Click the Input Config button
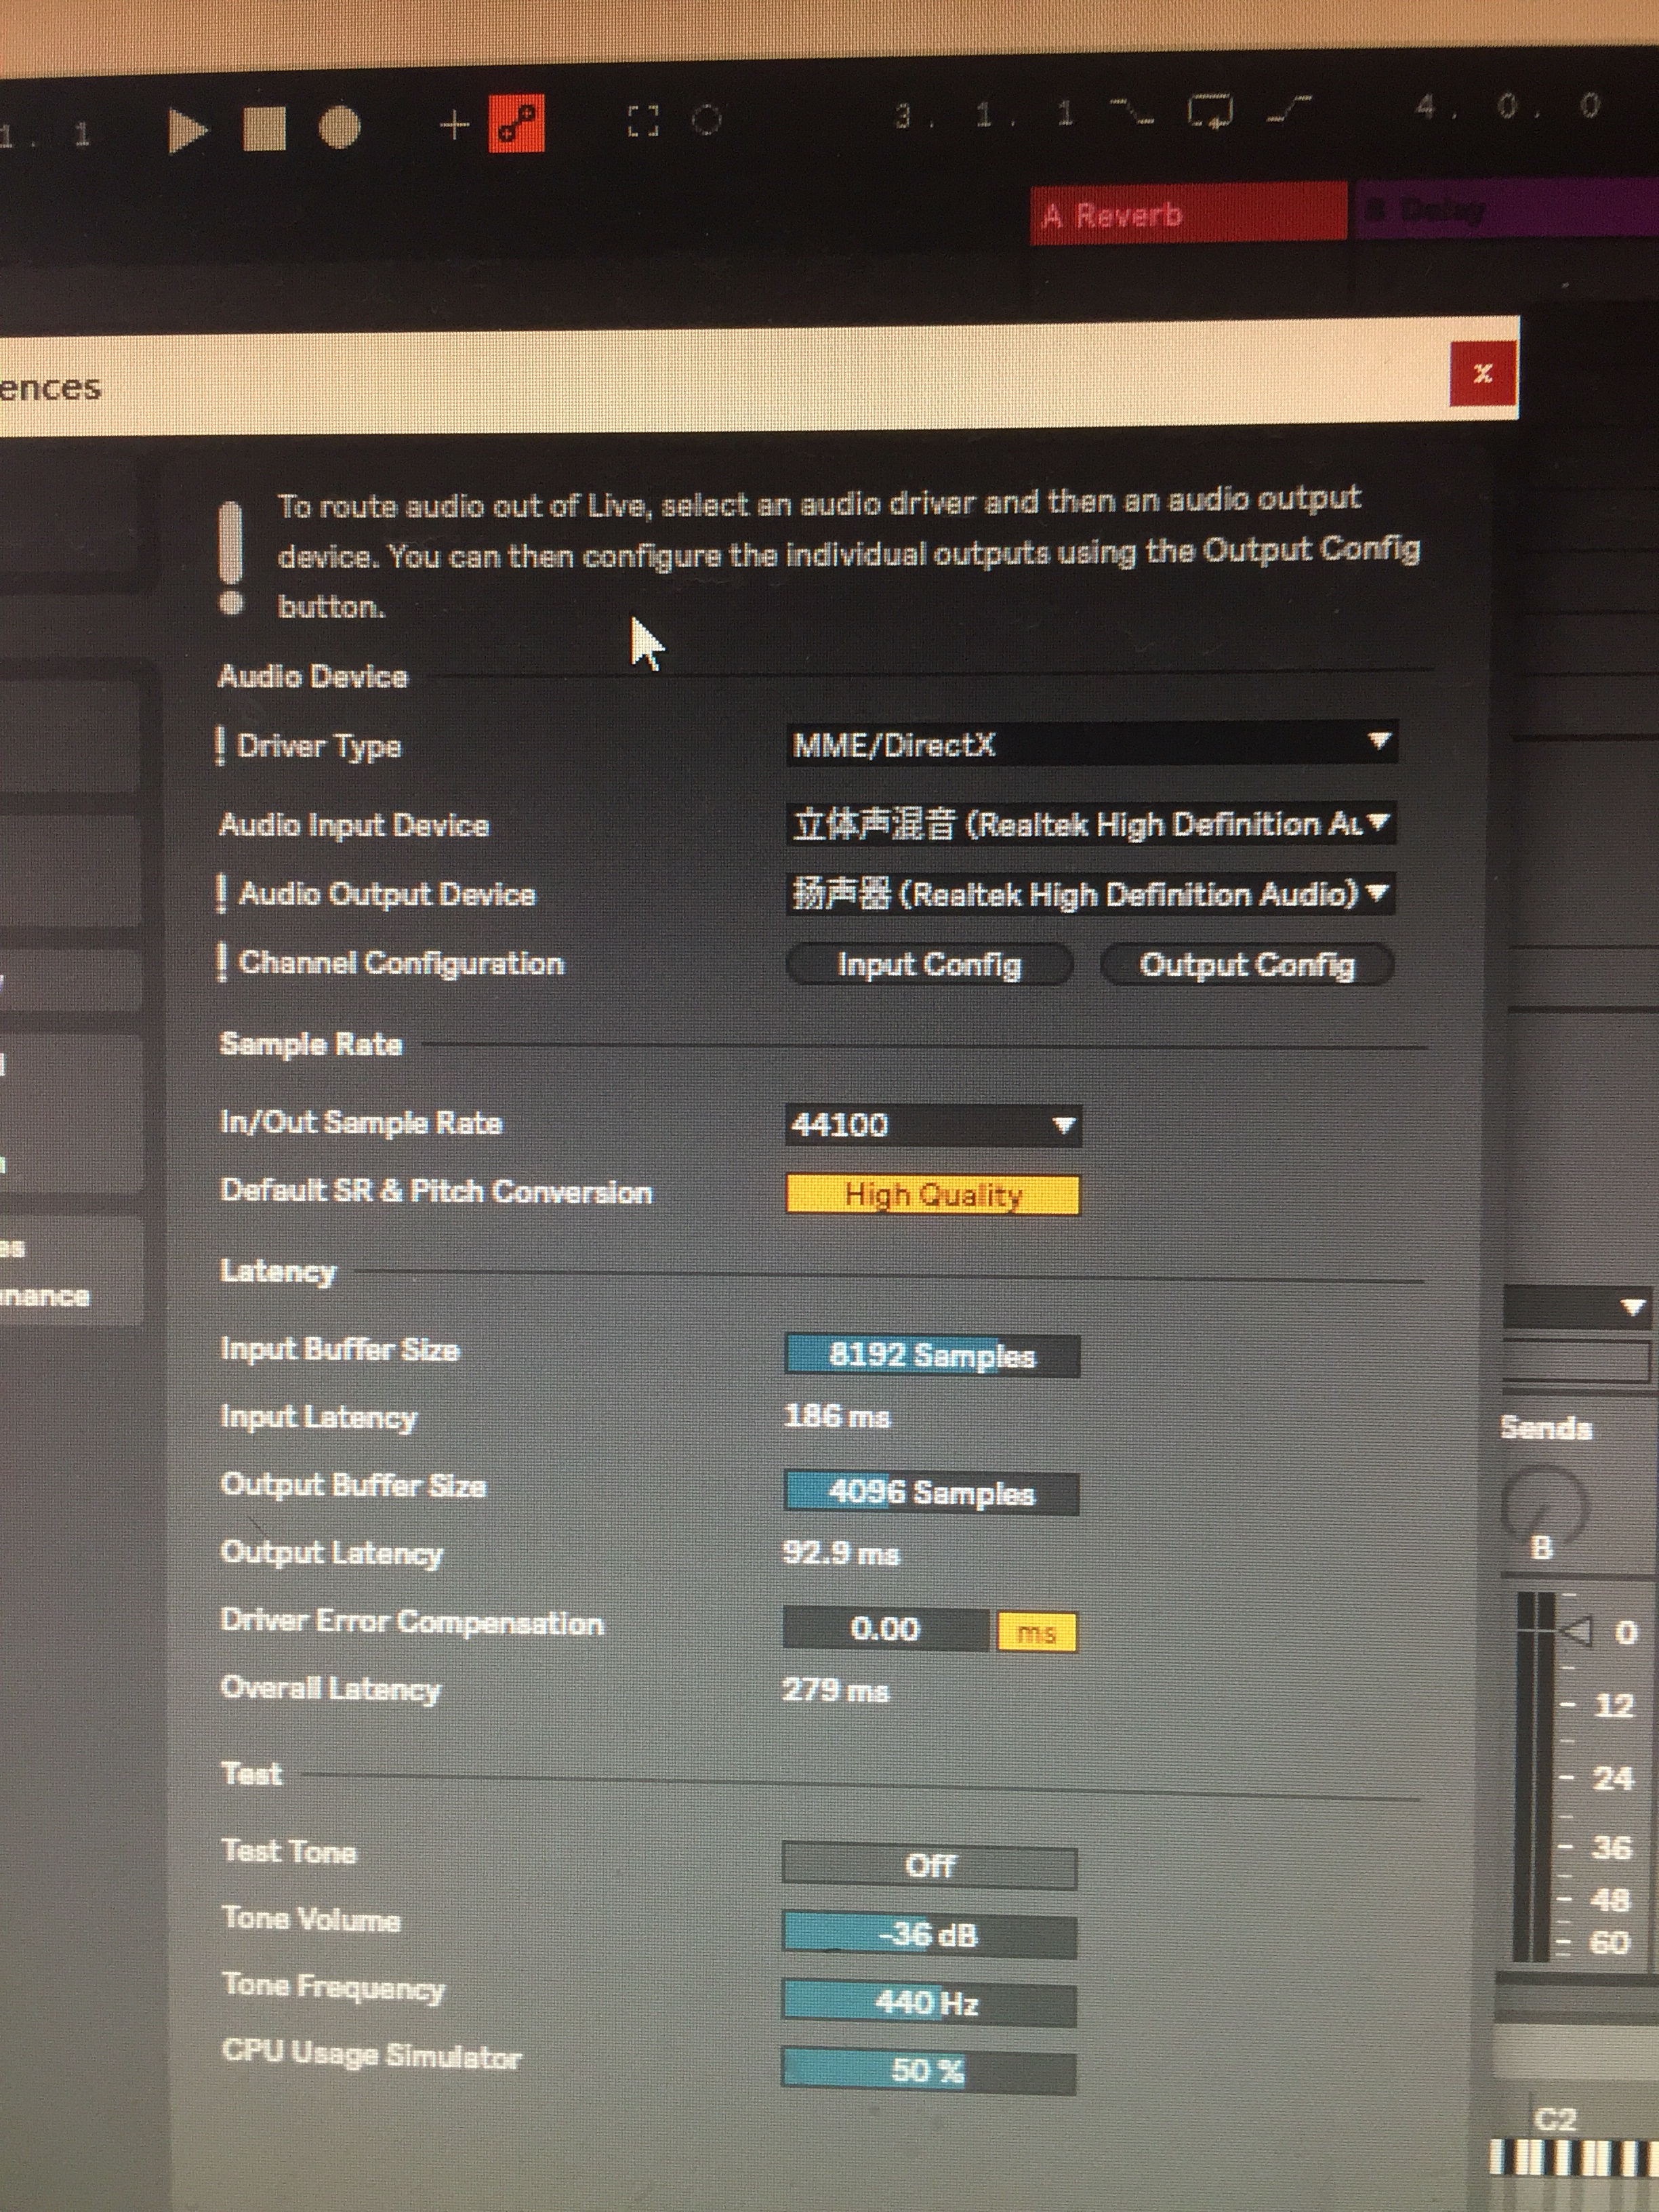The width and height of the screenshot is (1659, 2212). tap(929, 964)
